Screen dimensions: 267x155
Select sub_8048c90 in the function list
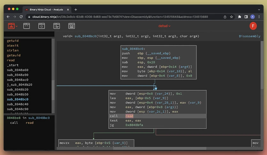point(18,109)
